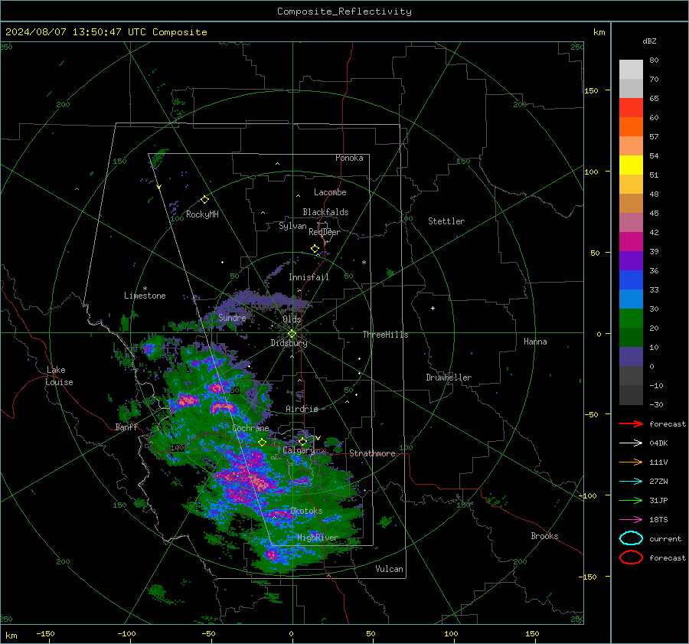The width and height of the screenshot is (689, 644).
Task: Click the 60 dBZ red color swatch
Action: click(x=631, y=108)
